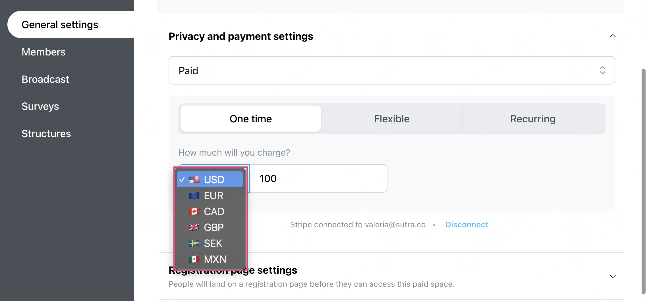647x301 pixels.
Task: Disconnect the Stripe account
Action: coord(467,224)
